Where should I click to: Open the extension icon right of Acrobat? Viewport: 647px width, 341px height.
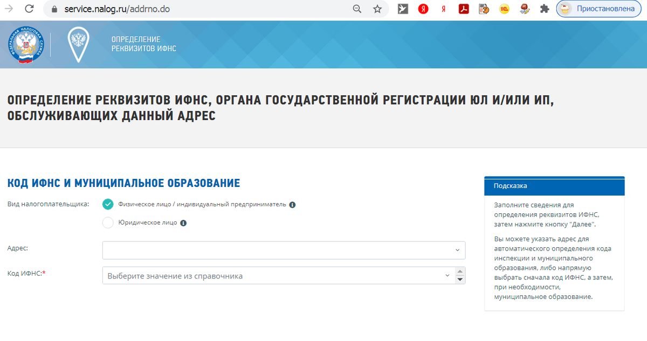484,9
